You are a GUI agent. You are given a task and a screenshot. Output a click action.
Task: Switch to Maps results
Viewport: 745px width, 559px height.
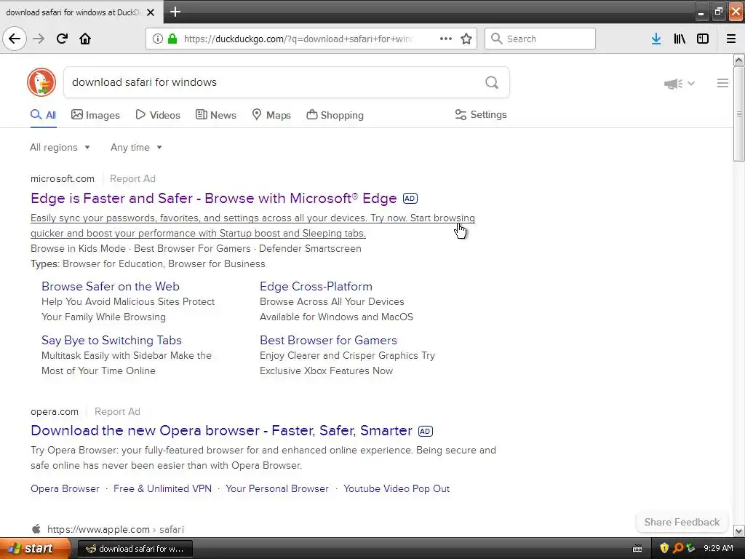tap(271, 115)
